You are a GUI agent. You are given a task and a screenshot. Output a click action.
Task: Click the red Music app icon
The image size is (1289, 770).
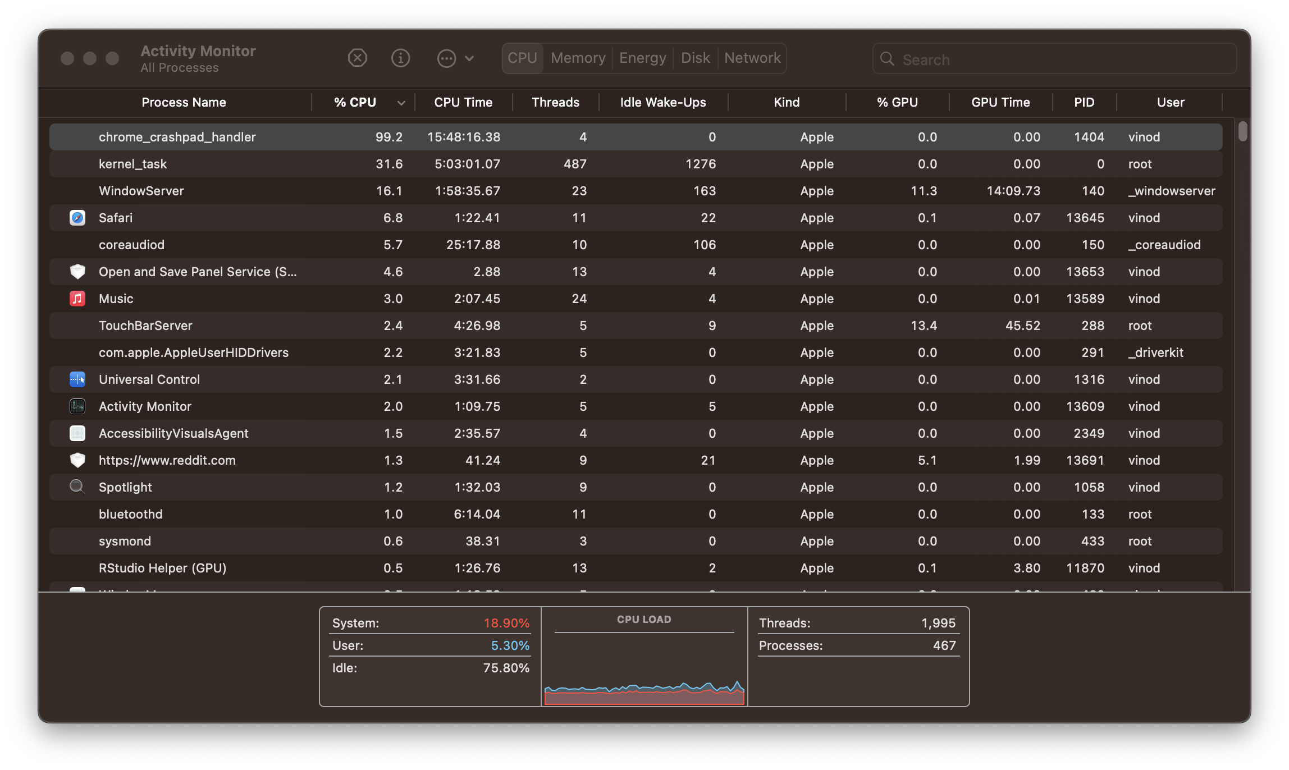coord(77,299)
